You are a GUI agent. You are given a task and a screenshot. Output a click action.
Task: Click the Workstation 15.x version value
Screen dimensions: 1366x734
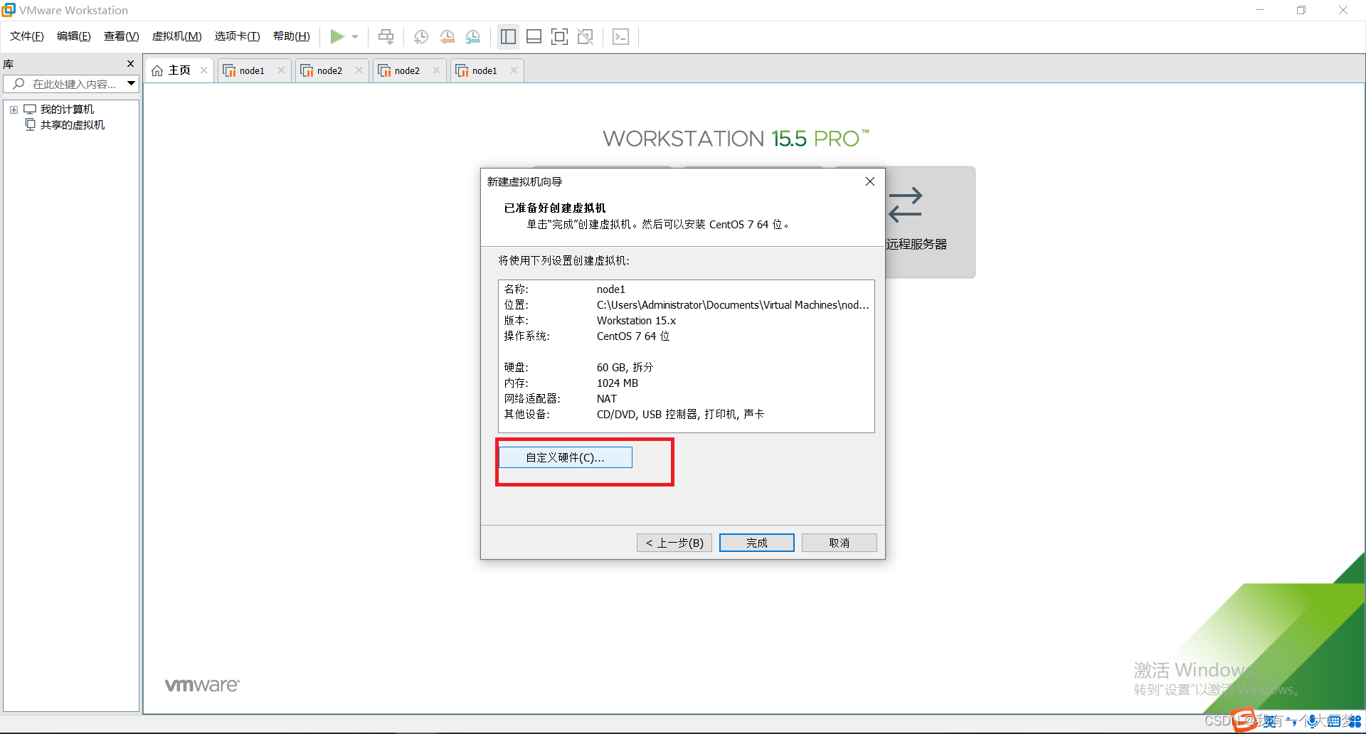click(636, 321)
